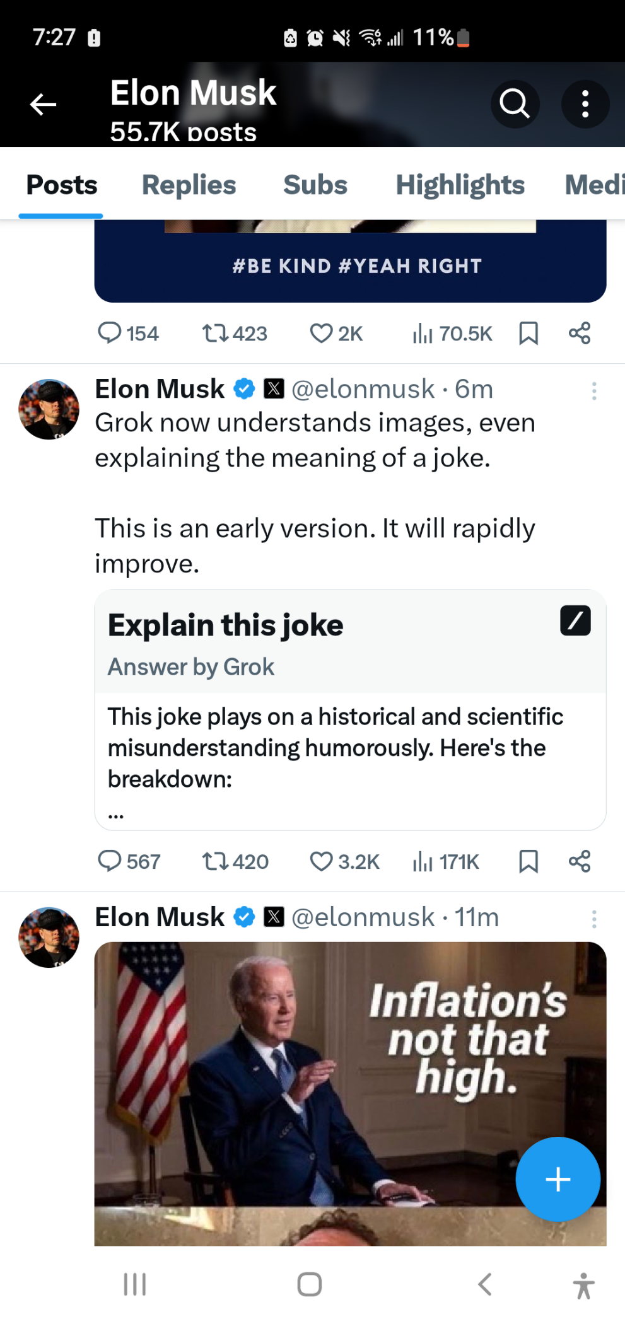Bookmark the Grok images post
The image size is (625, 1319).
pos(529,861)
